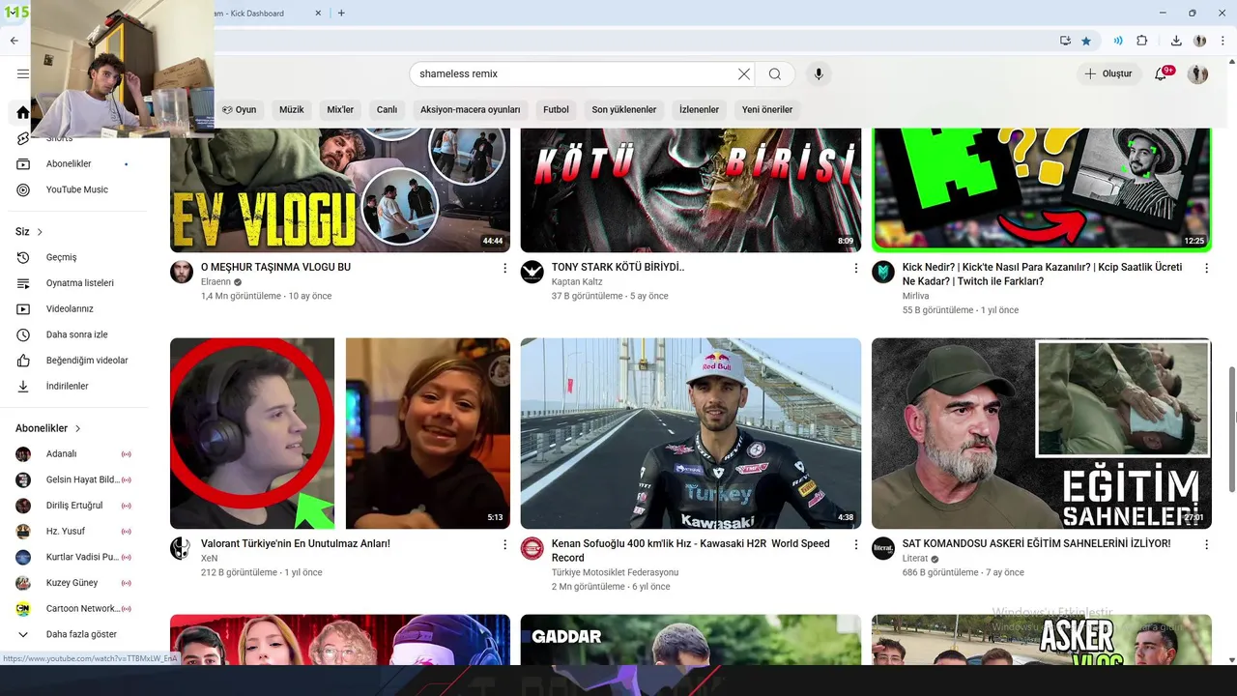1237x696 pixels.
Task: Open the new tab plus button
Action: [341, 13]
